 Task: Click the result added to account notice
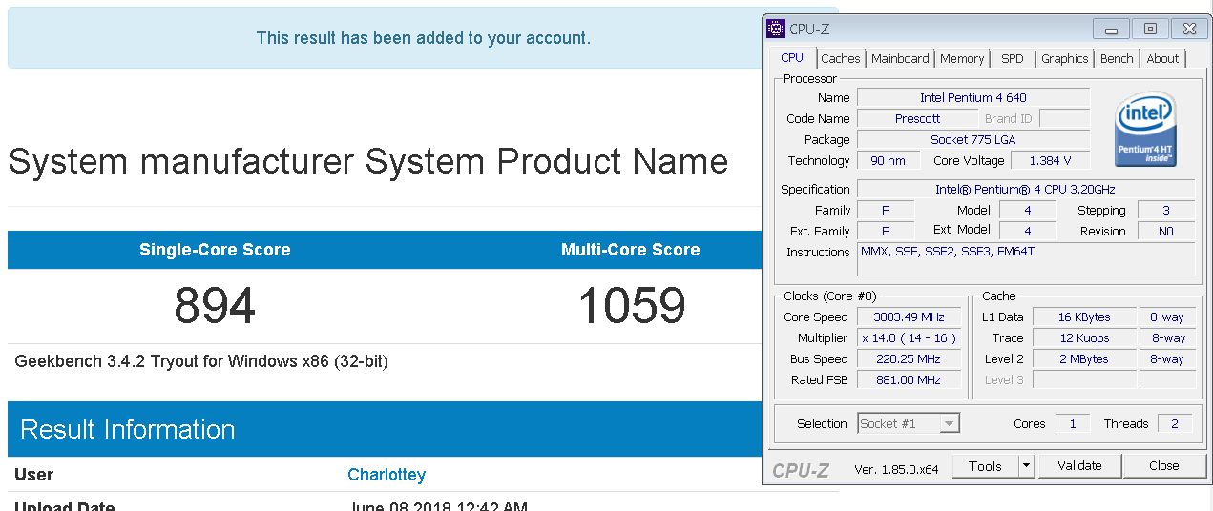click(423, 38)
